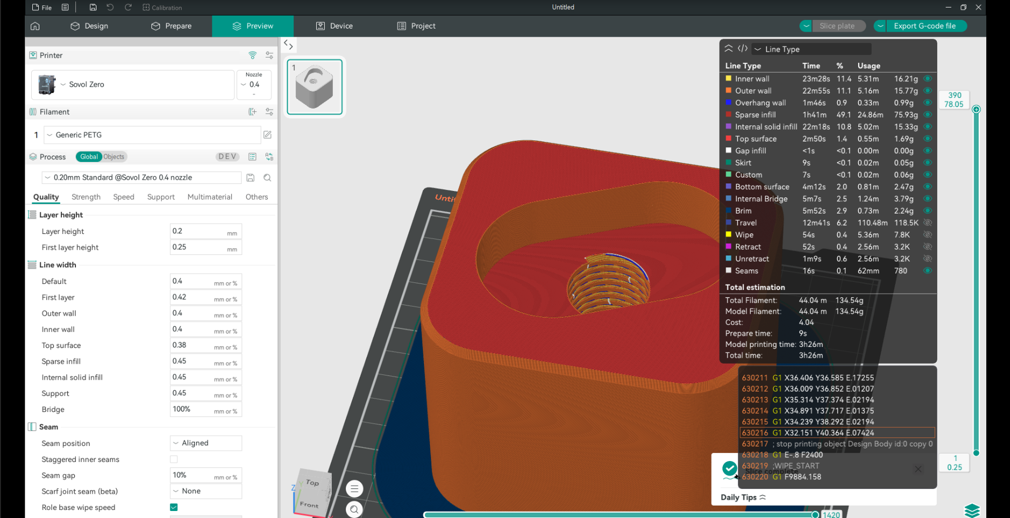The height and width of the screenshot is (518, 1010).
Task: Click the add filament icon
Action: [252, 112]
